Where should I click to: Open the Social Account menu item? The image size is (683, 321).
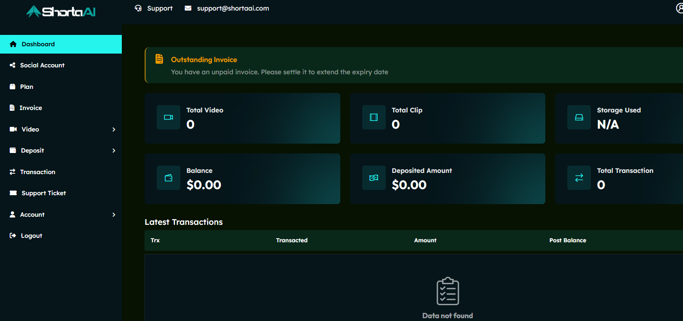coord(61,65)
